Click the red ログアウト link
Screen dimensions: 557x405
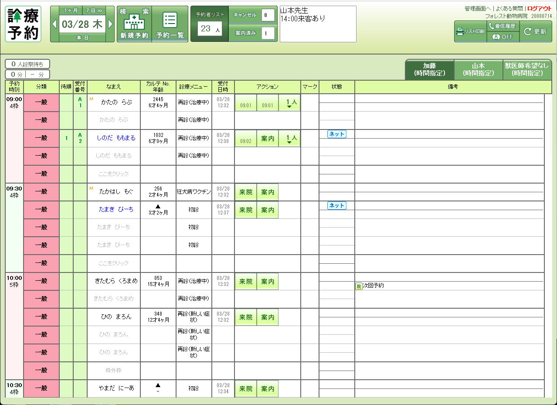click(539, 8)
